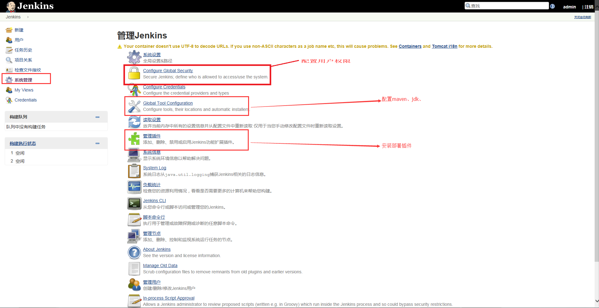Collapse the 构建队列 panel
The height and width of the screenshot is (308, 599).
pos(97,117)
